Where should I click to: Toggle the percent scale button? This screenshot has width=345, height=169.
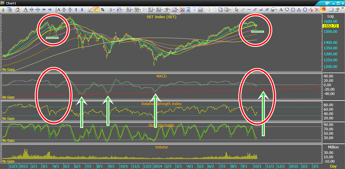point(103,10)
